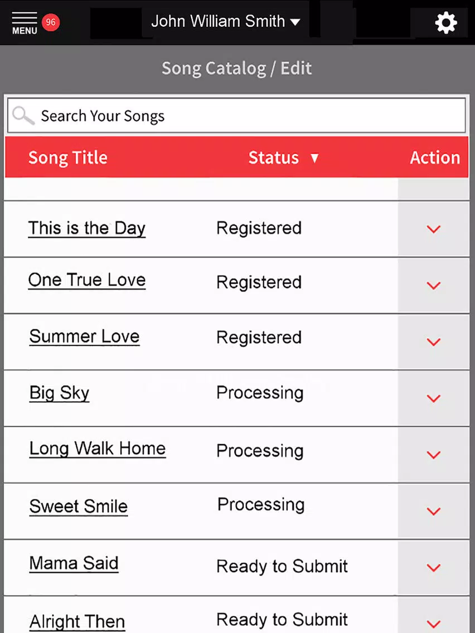This screenshot has width=475, height=633.
Task: Click the red 96 notifications badge
Action: 51,22
